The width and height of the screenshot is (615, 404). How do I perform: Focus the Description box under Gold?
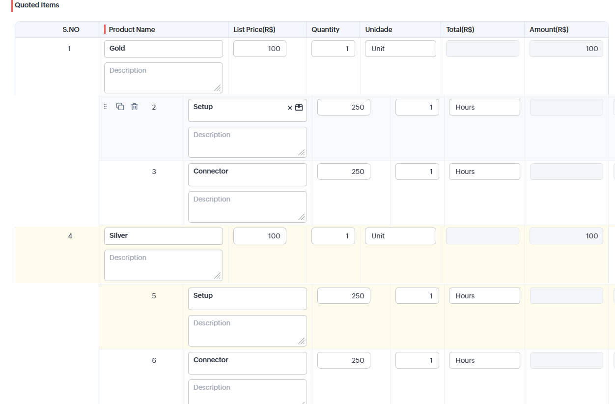tap(164, 78)
